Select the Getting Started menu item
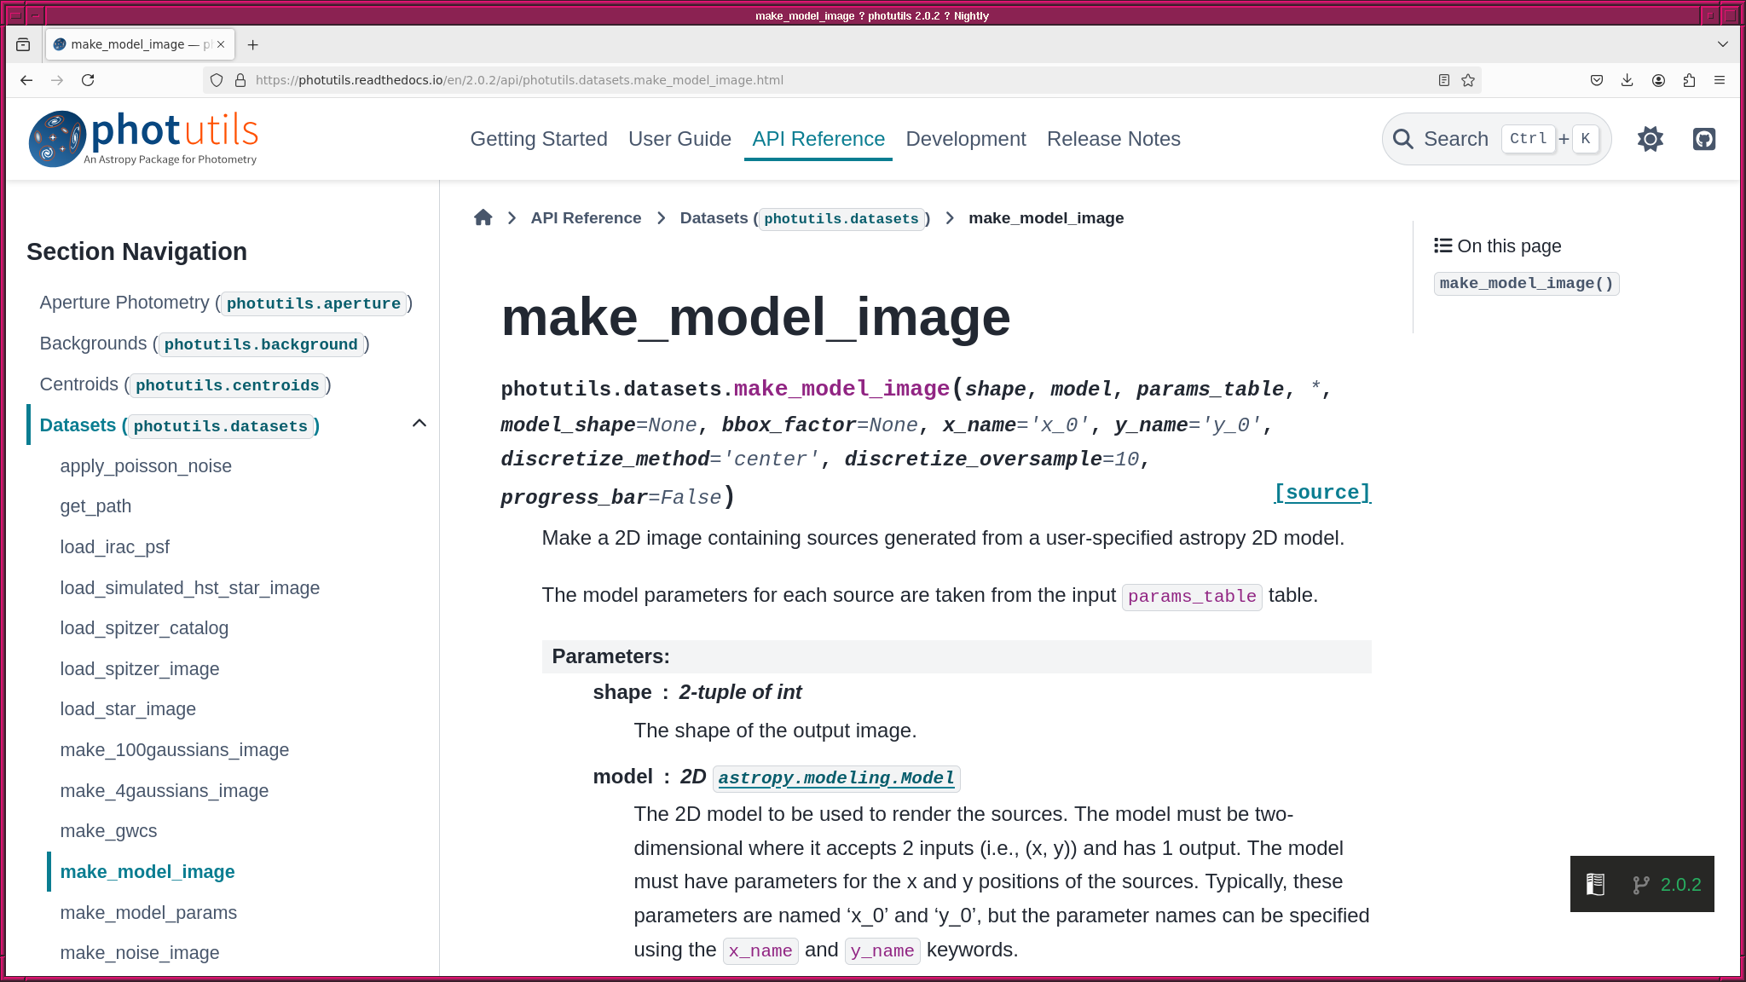The height and width of the screenshot is (982, 1746). point(539,139)
